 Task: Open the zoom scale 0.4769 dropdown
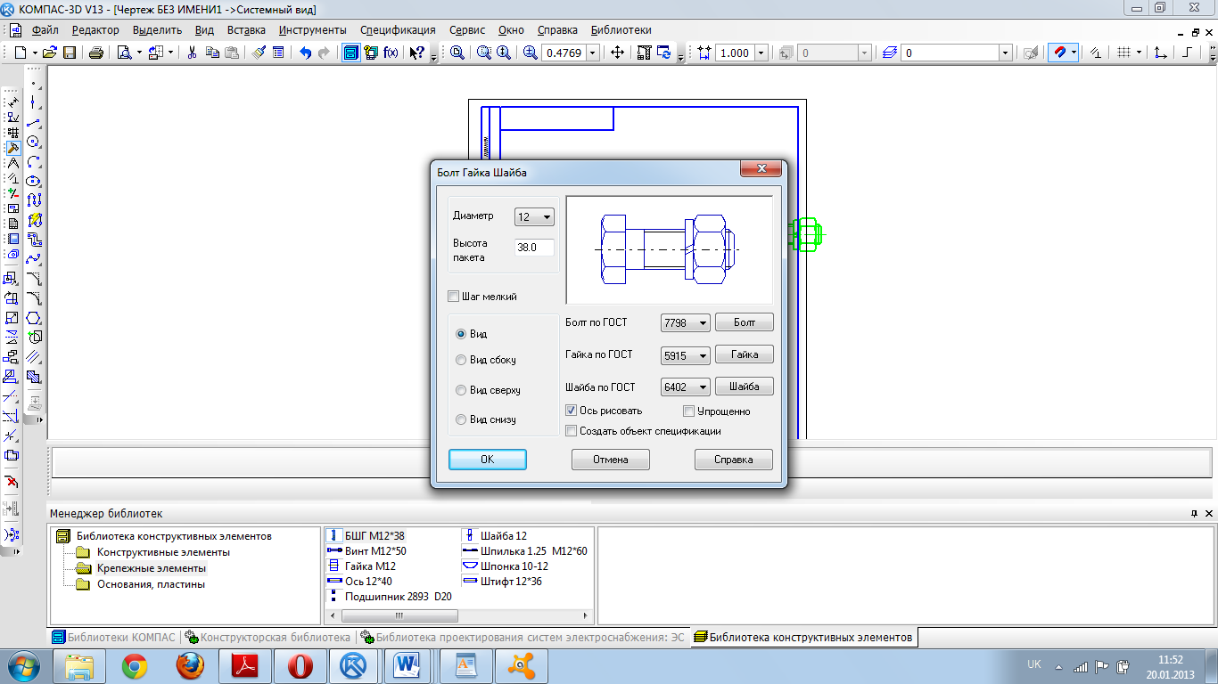point(591,53)
